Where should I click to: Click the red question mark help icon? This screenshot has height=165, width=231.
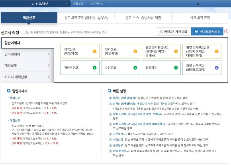(226, 31)
